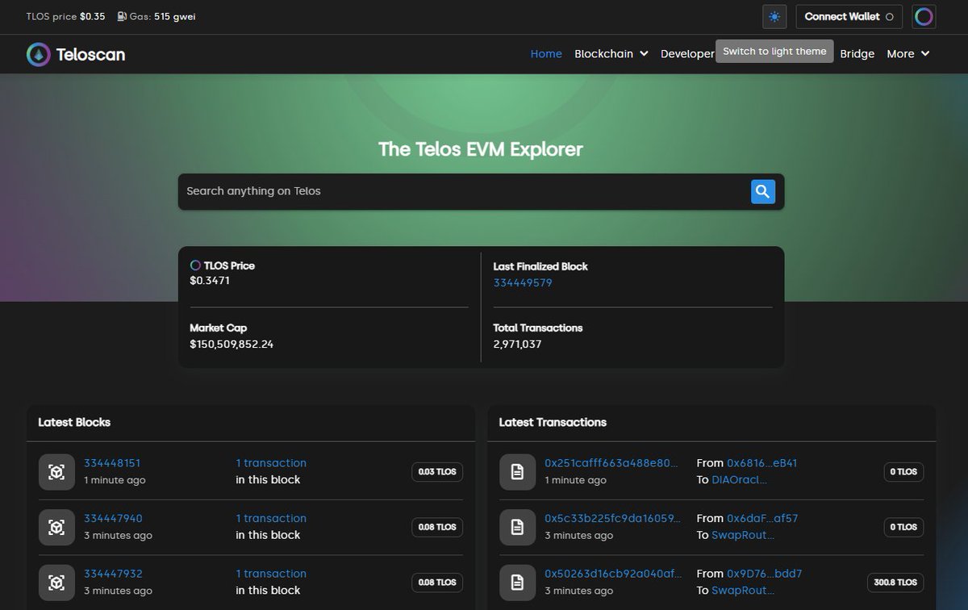968x610 pixels.
Task: Switch to light theme using sun icon
Action: pyautogui.click(x=774, y=16)
